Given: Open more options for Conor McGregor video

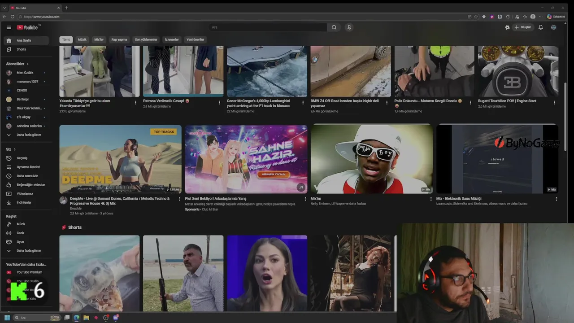Looking at the screenshot, I should click(303, 103).
